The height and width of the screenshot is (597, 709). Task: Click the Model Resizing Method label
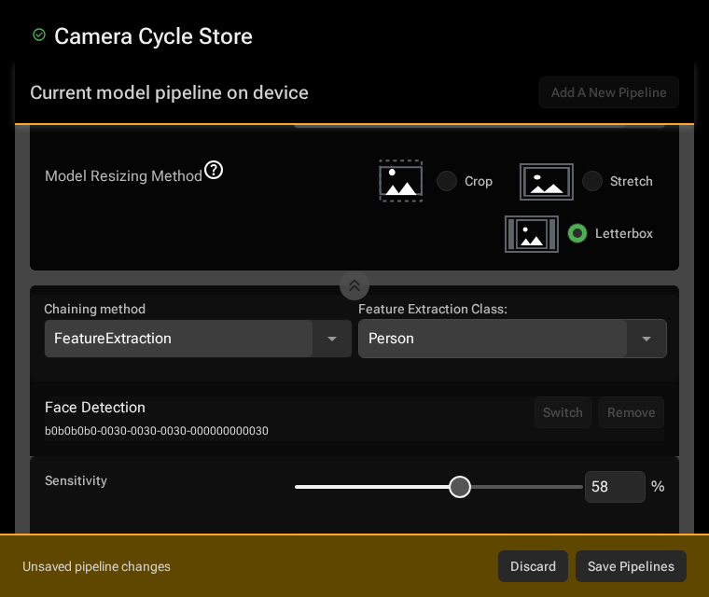coord(123,176)
